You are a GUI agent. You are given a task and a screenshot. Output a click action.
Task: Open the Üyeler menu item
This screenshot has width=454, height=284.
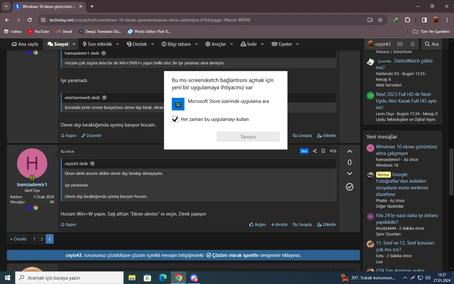(282, 44)
